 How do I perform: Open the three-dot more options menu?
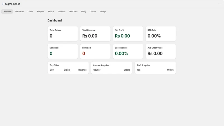coord(220,4)
